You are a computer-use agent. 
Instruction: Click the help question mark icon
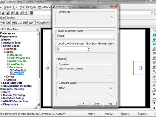pyautogui.click(x=26, y=13)
